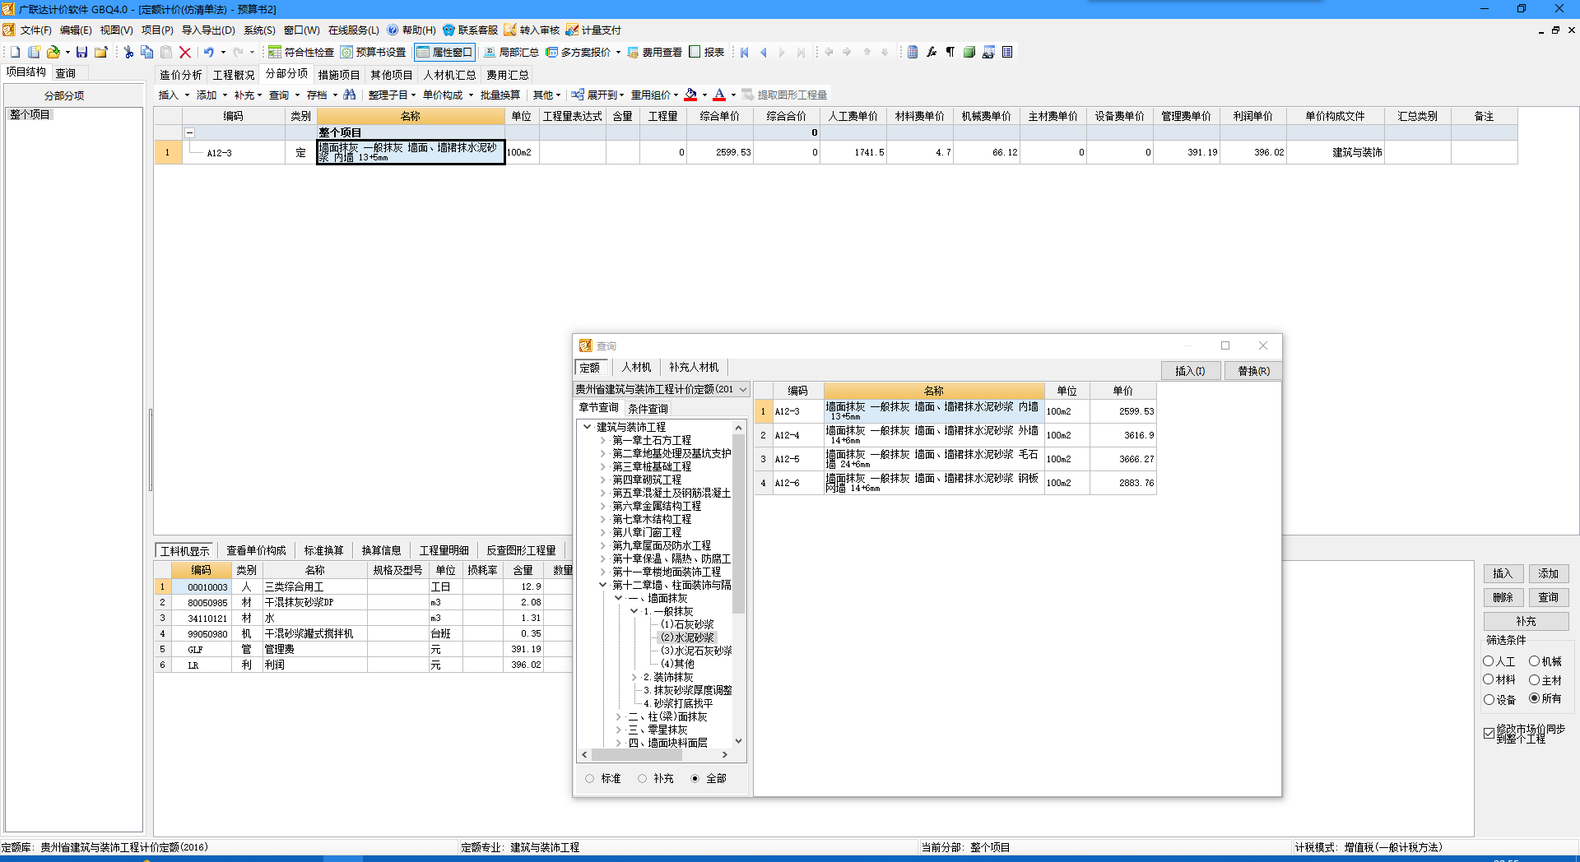Viewport: 1580px width, 862px height.
Task: Expand 二、柱(梁)面抹灰 tree node
Action: pos(618,717)
